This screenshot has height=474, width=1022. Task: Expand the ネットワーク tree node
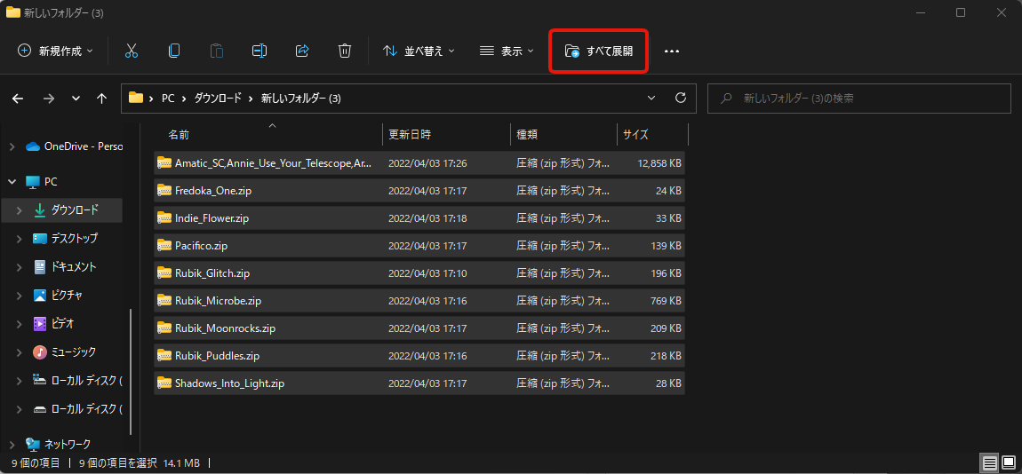(x=12, y=444)
